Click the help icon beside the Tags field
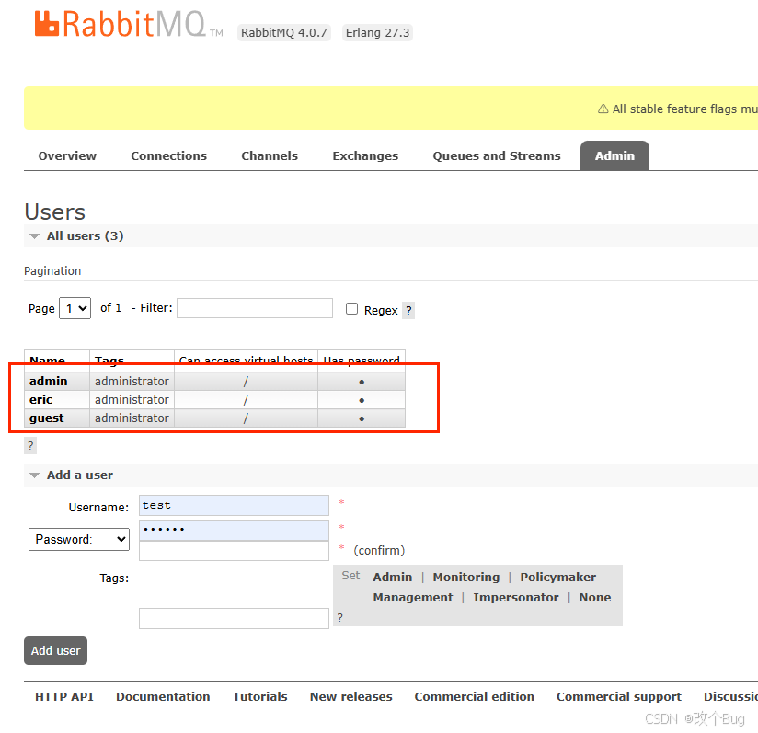Image resolution: width=758 pixels, height=733 pixels. (x=340, y=618)
